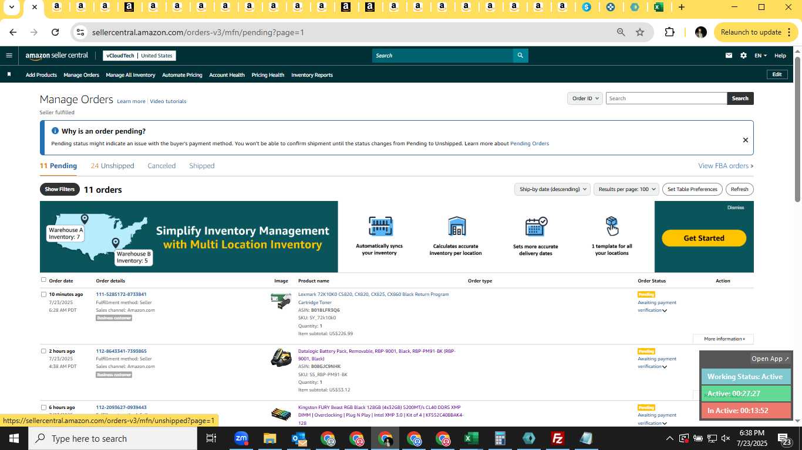Show hidden system tray icons
Screen dimensions: 802x450
tap(669, 438)
